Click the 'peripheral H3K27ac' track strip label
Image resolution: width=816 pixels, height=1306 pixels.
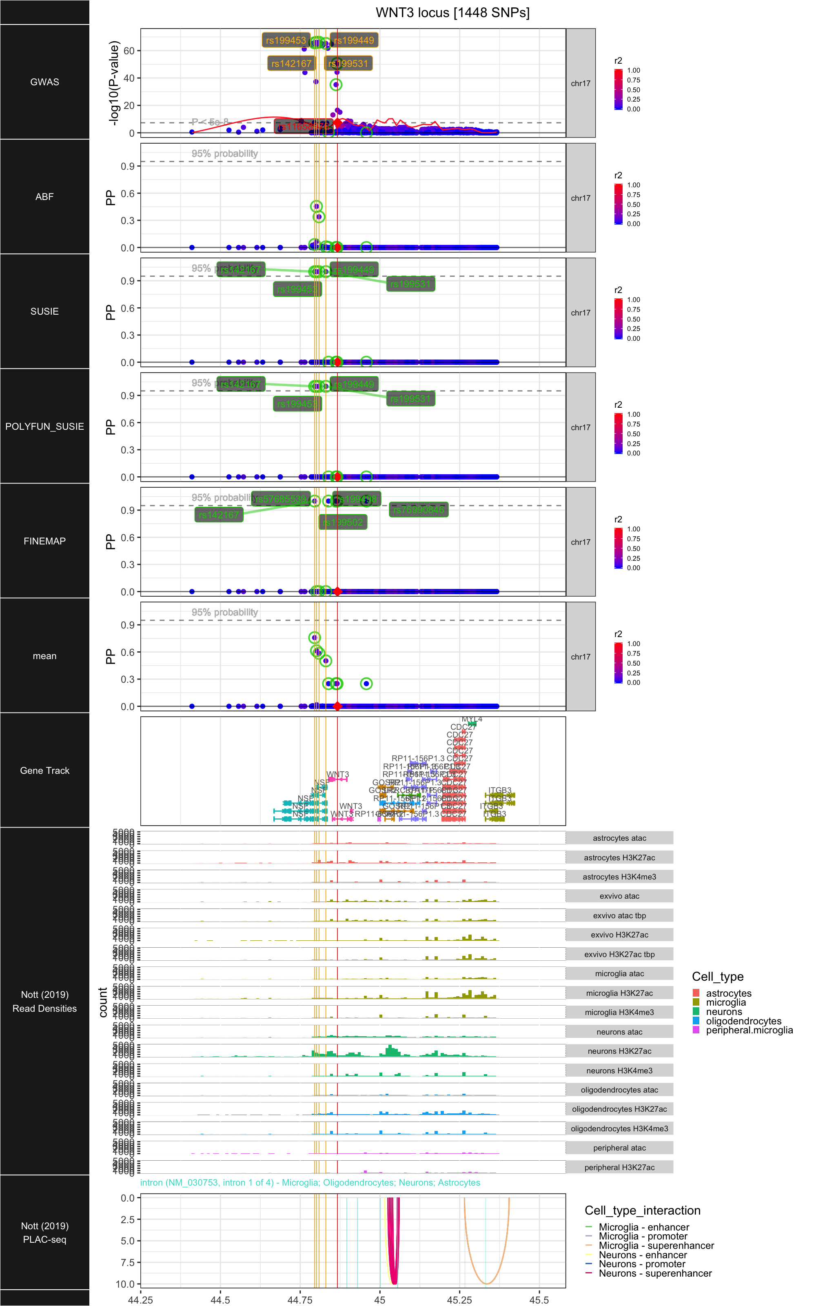(x=620, y=1167)
